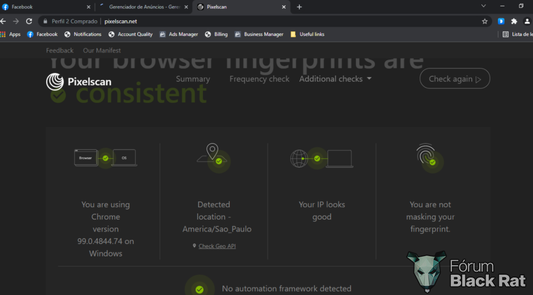Click the 'not masking your fingerprint' text

pyautogui.click(x=430, y=217)
